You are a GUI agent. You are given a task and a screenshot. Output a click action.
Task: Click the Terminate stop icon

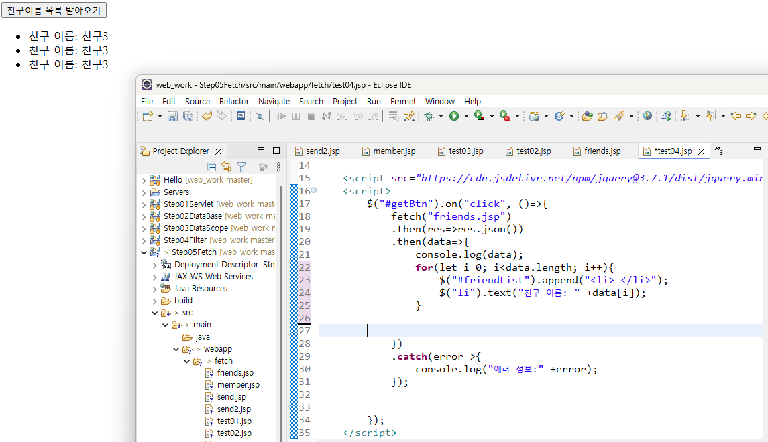click(311, 116)
